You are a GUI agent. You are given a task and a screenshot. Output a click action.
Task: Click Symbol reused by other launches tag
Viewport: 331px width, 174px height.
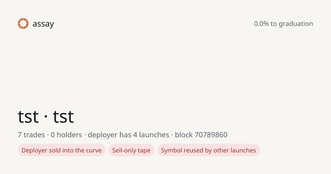coord(209,150)
